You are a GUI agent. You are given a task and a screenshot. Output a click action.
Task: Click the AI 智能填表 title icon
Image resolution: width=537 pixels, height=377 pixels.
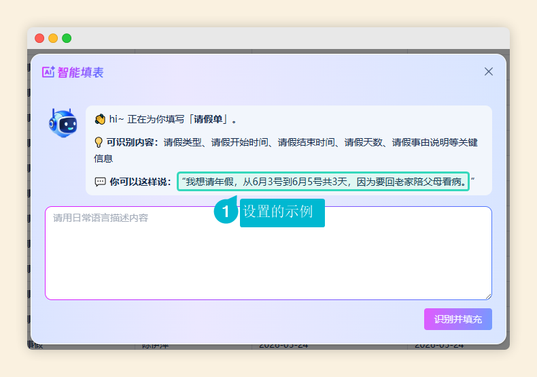[x=48, y=72]
